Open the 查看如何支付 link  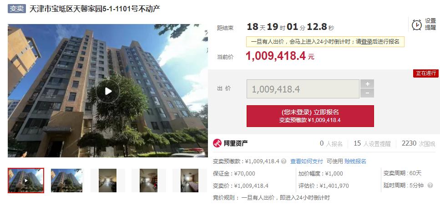coord(306,161)
